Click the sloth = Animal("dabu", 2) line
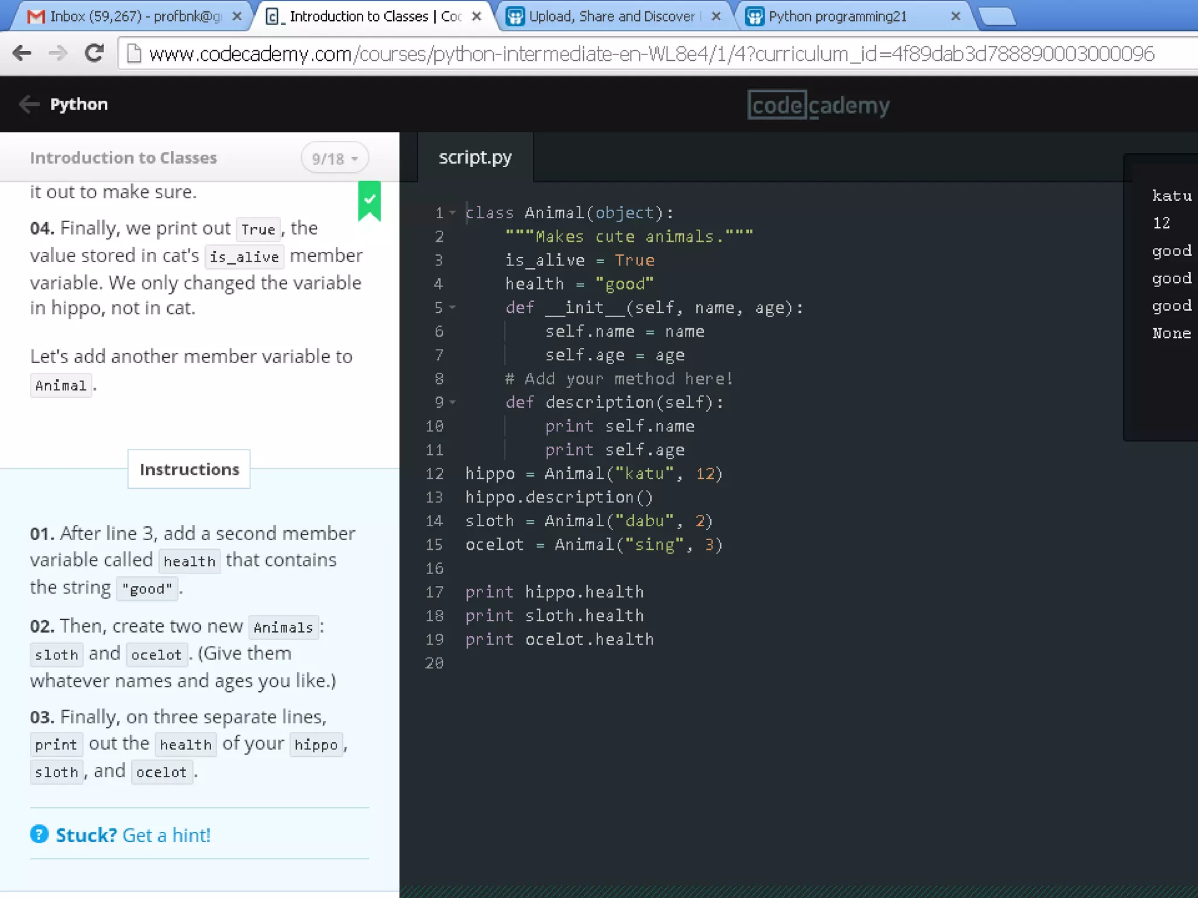 coord(589,521)
